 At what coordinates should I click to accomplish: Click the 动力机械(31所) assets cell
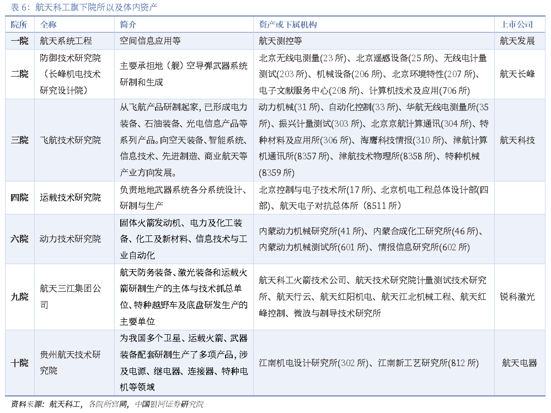(373, 140)
